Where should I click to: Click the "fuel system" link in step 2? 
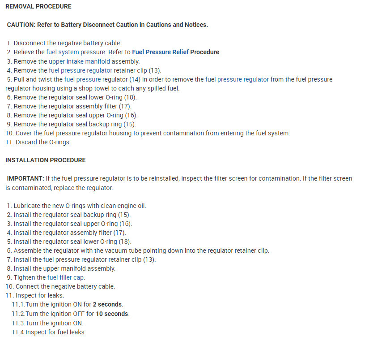(x=63, y=52)
